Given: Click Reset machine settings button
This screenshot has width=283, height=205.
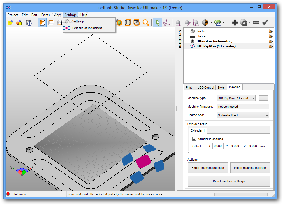Looking at the screenshot, I should point(229,181).
